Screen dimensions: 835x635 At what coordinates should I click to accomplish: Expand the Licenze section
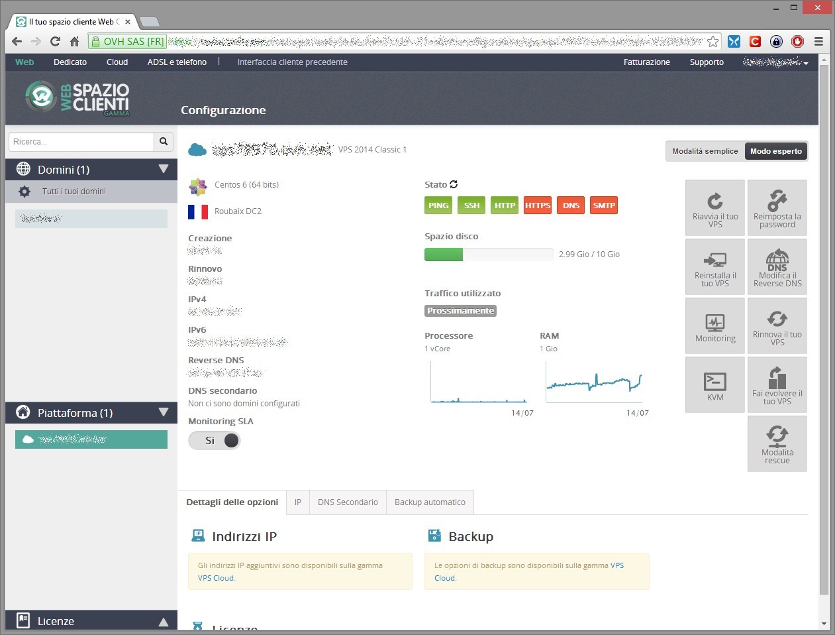click(x=164, y=622)
